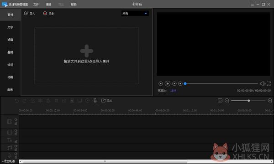Open the grayed Export menu in menu bar
The width and height of the screenshot is (274, 164).
coord(61,5)
